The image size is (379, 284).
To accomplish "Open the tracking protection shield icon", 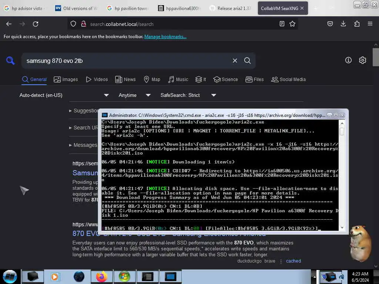I will [73, 24].
